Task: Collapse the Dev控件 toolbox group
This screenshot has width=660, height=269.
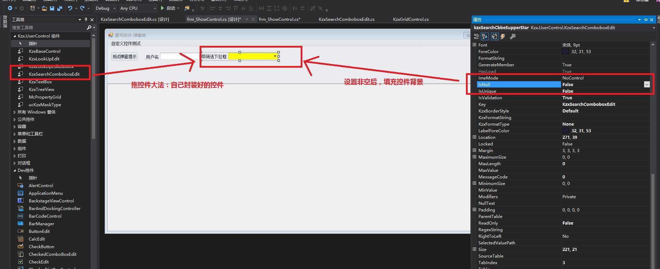Action: (15, 170)
